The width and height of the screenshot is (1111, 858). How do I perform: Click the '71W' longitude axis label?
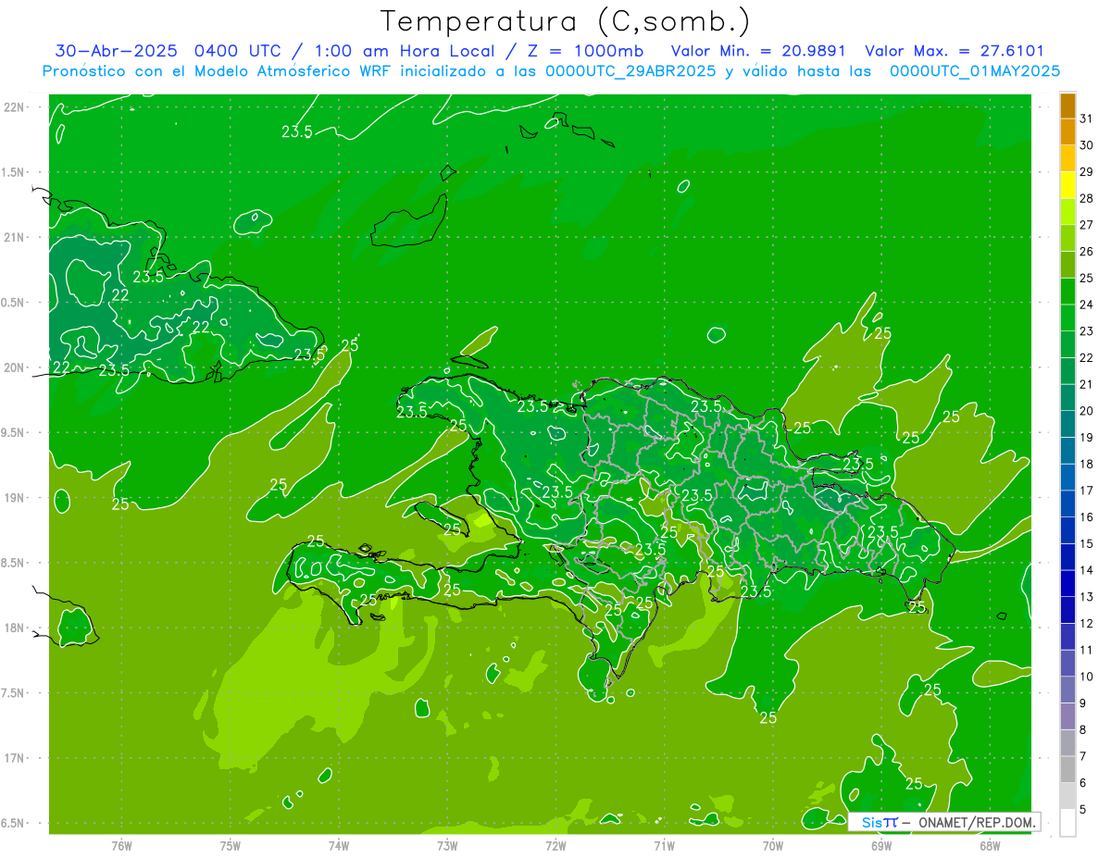click(x=664, y=846)
